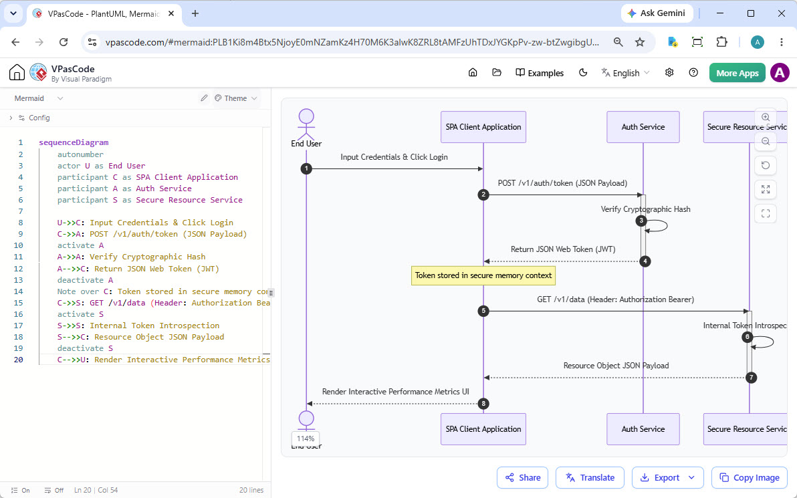797x498 pixels.
Task: Zoom out of the diagram preview
Action: (x=766, y=141)
